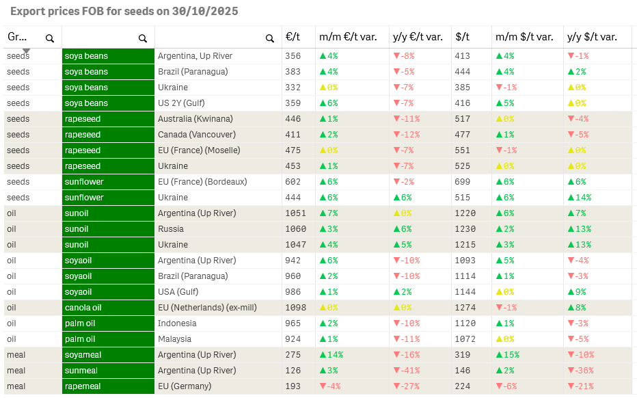Click yellow arrow in canola oil m/m €/t cell
Viewport: 637px width, 398px height.
point(323,308)
